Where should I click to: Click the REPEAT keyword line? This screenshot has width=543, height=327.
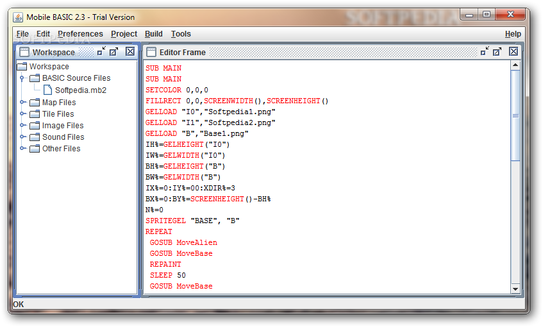coord(158,231)
